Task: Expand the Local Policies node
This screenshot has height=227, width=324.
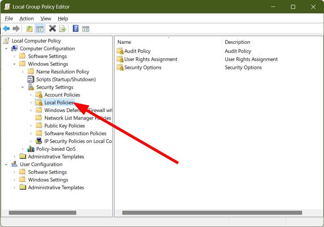Action: (x=31, y=103)
